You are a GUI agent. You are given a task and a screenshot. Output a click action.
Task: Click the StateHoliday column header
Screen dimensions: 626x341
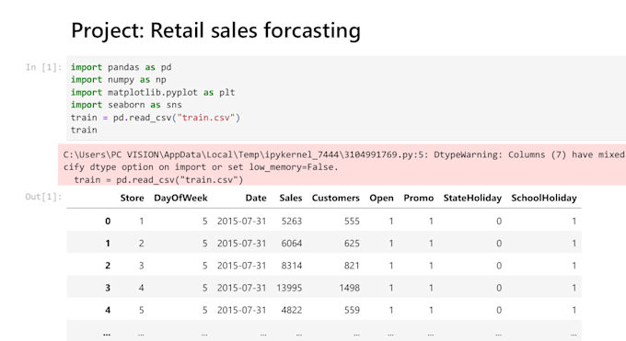pos(472,198)
